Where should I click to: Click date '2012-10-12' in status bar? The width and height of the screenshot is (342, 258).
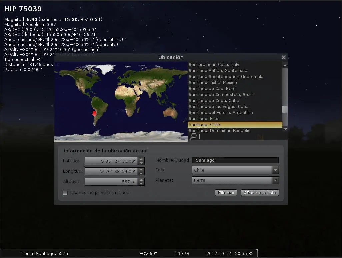(x=219, y=253)
